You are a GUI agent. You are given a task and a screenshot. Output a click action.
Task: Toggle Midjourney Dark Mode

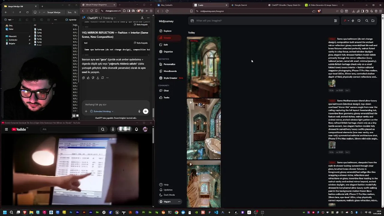click(167, 195)
